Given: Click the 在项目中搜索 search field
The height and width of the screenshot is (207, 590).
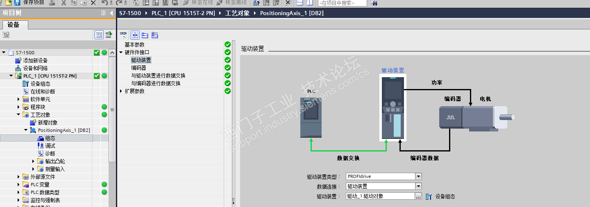Looking at the screenshot, I should 342,3.
